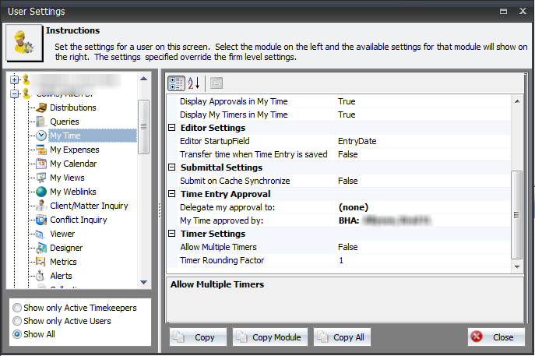Image resolution: width=535 pixels, height=356 pixels.
Task: Open the Metrics module entry
Action: coord(63,262)
